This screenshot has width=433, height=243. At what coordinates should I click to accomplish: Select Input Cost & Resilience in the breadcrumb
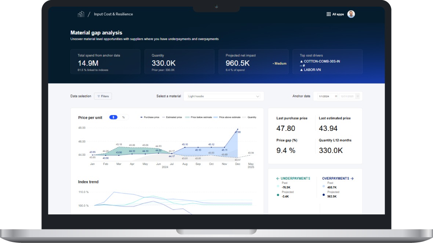tap(113, 14)
